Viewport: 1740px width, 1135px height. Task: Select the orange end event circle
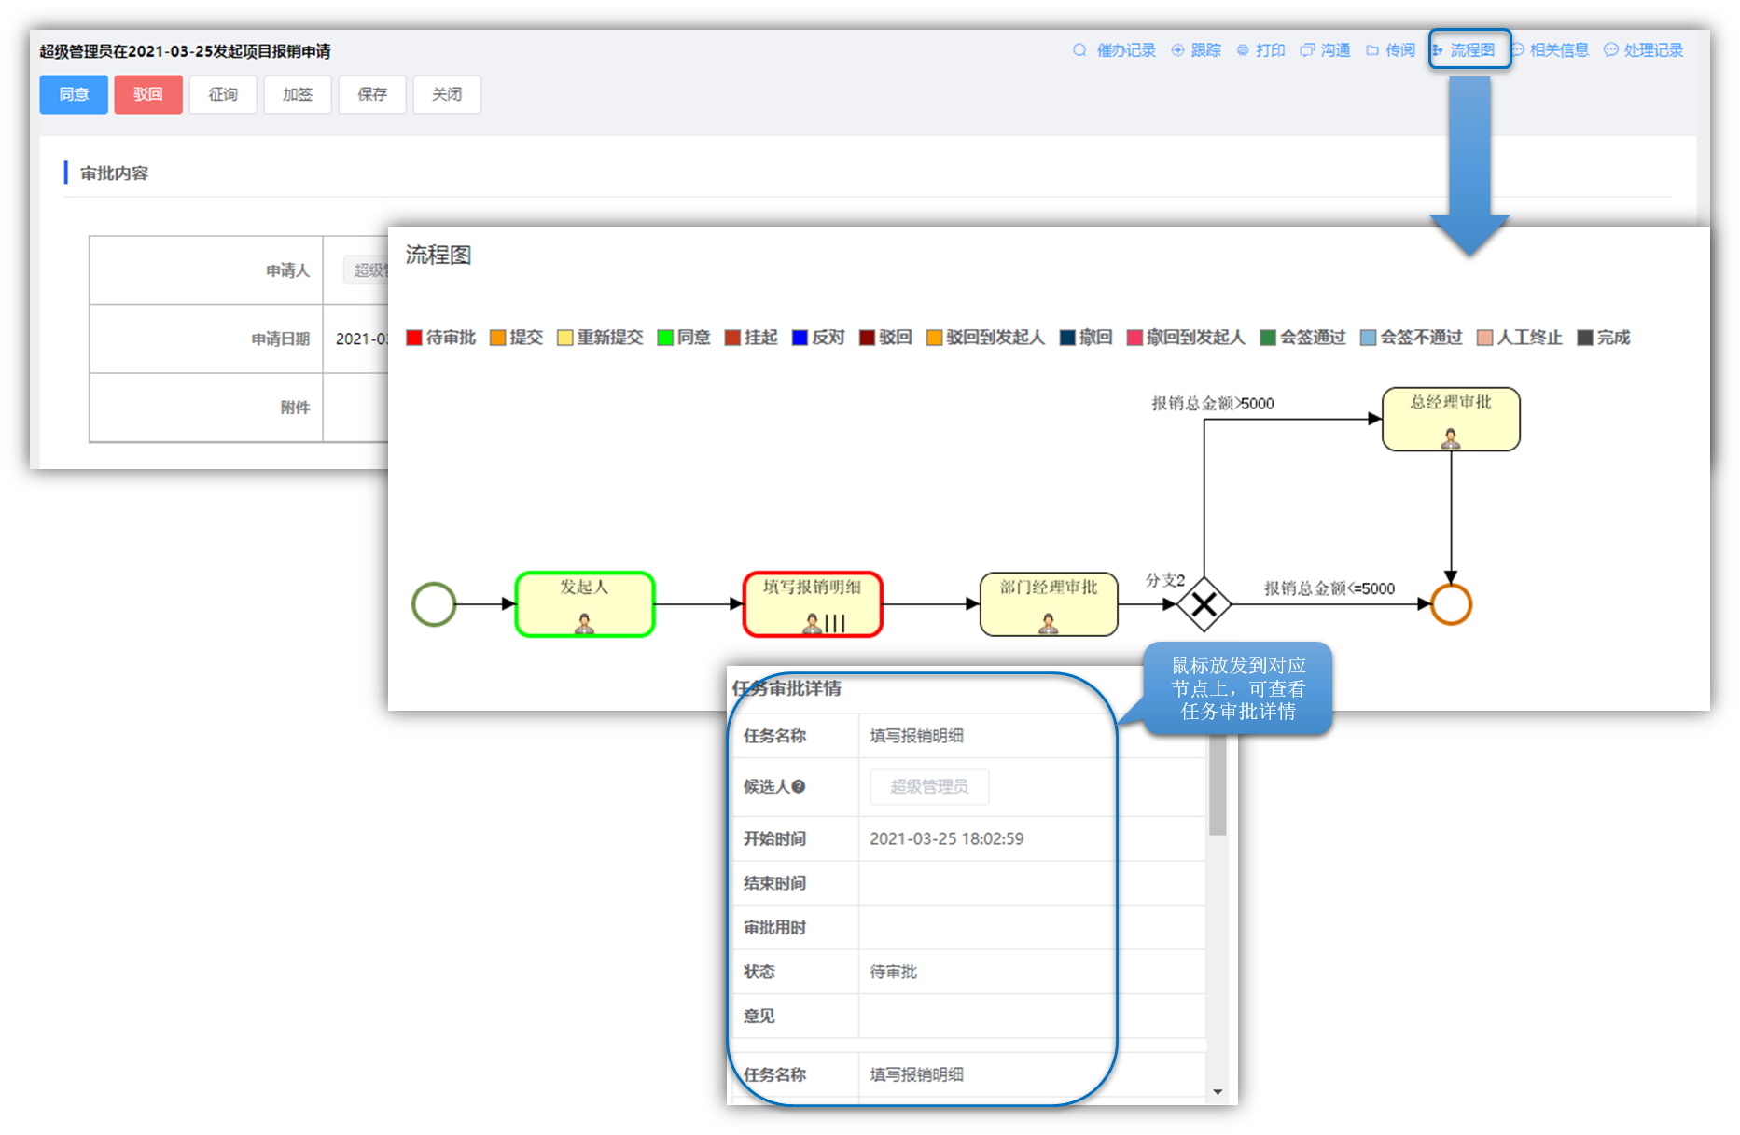[1451, 604]
